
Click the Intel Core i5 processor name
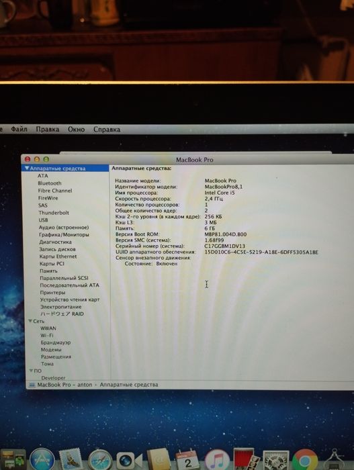tap(220, 193)
